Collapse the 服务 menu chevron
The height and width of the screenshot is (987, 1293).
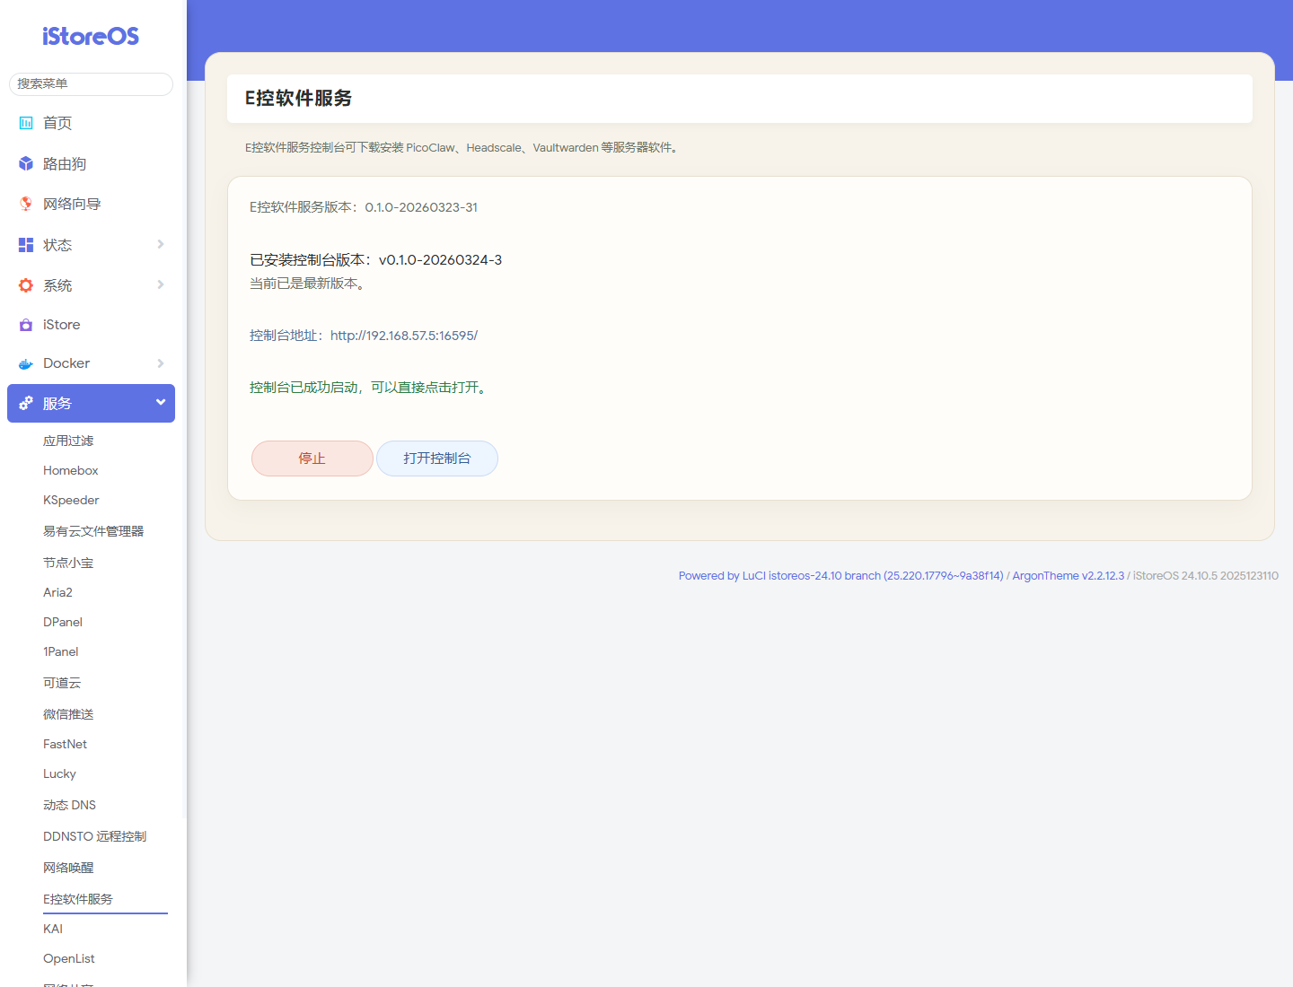click(161, 402)
